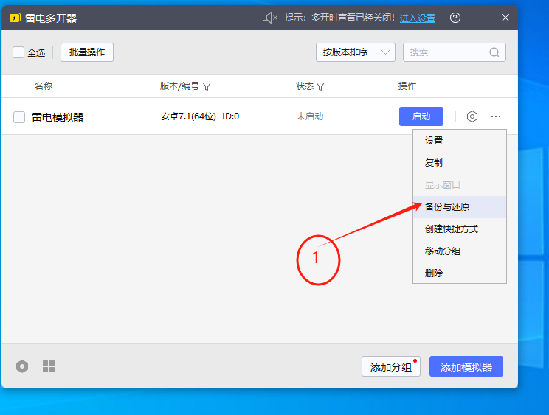The height and width of the screenshot is (415, 549).
Task: Click the 安卓7.1(64位) version text
Action: click(188, 116)
